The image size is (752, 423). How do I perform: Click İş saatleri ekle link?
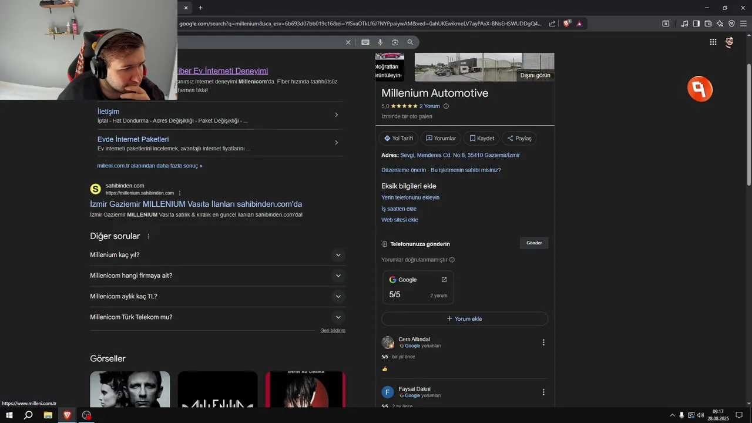point(399,209)
